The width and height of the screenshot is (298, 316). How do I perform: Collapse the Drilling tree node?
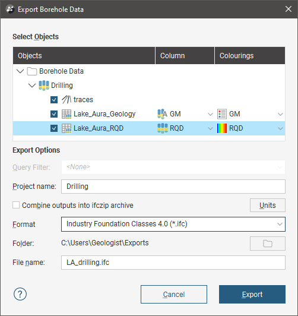[32, 86]
